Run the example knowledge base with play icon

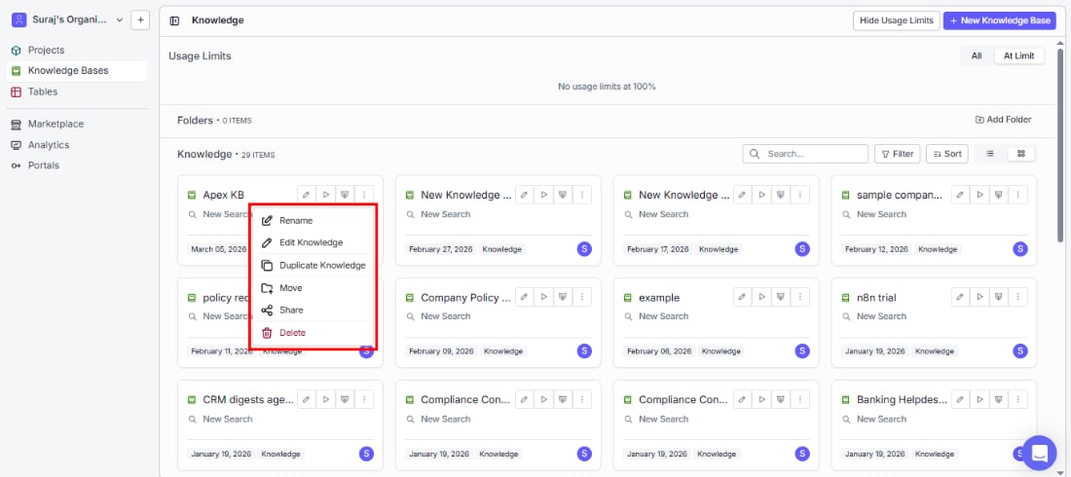tap(761, 297)
